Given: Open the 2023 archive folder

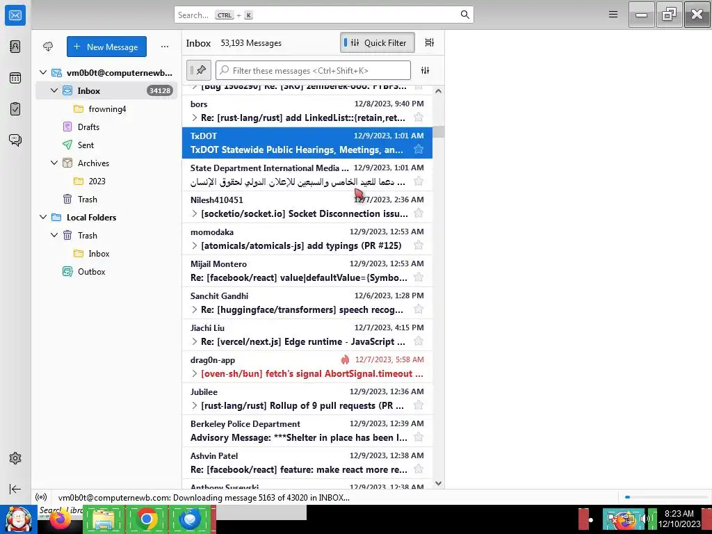Looking at the screenshot, I should tap(106, 181).
